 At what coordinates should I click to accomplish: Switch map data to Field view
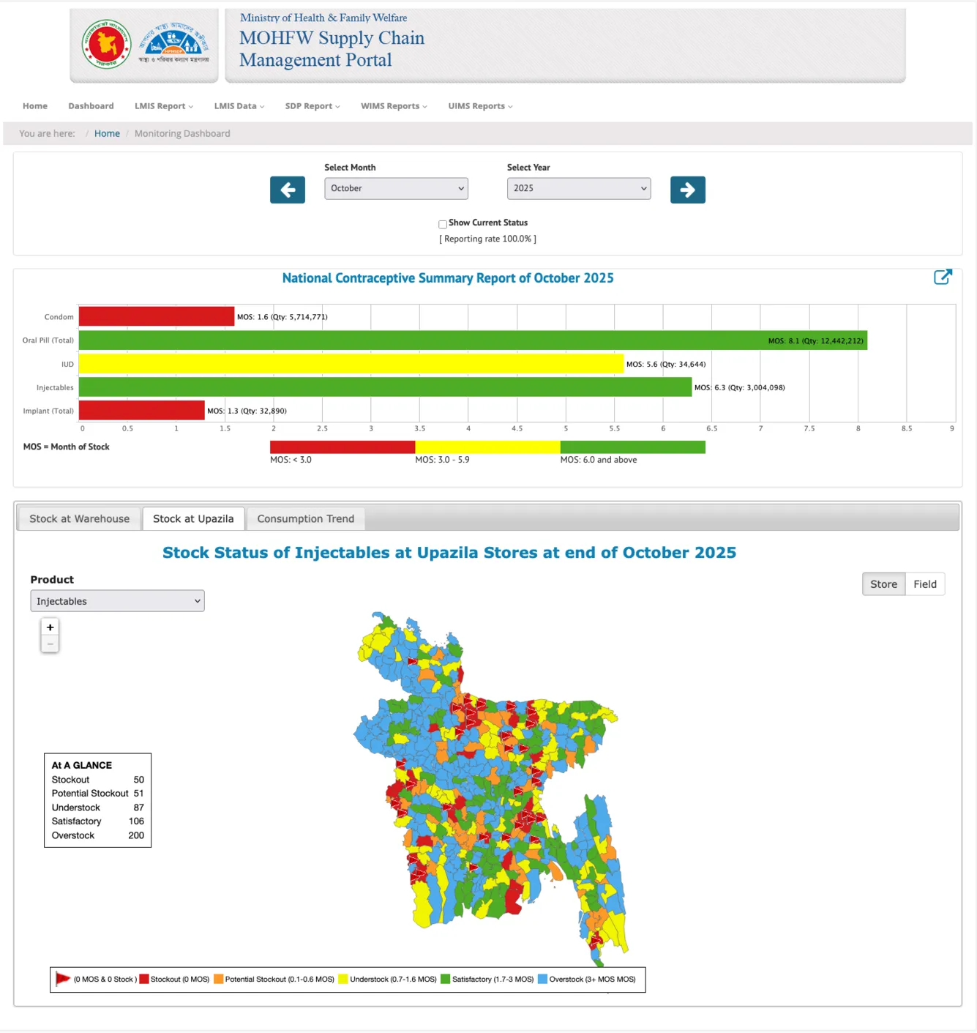925,583
